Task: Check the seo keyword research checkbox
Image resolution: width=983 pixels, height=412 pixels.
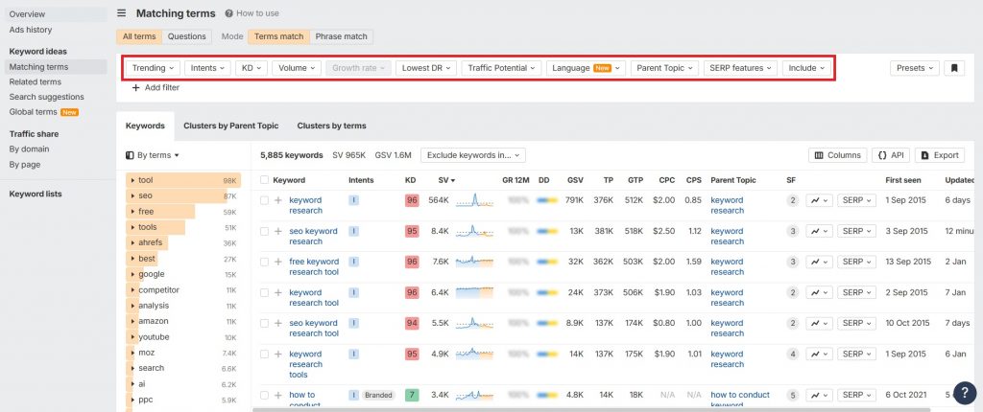Action: (x=265, y=231)
